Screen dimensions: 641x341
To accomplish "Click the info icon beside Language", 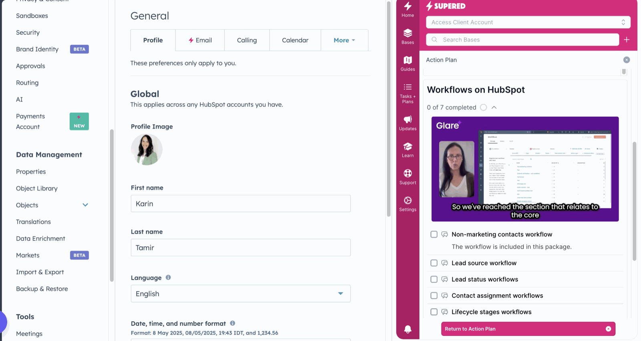I will click(x=168, y=277).
